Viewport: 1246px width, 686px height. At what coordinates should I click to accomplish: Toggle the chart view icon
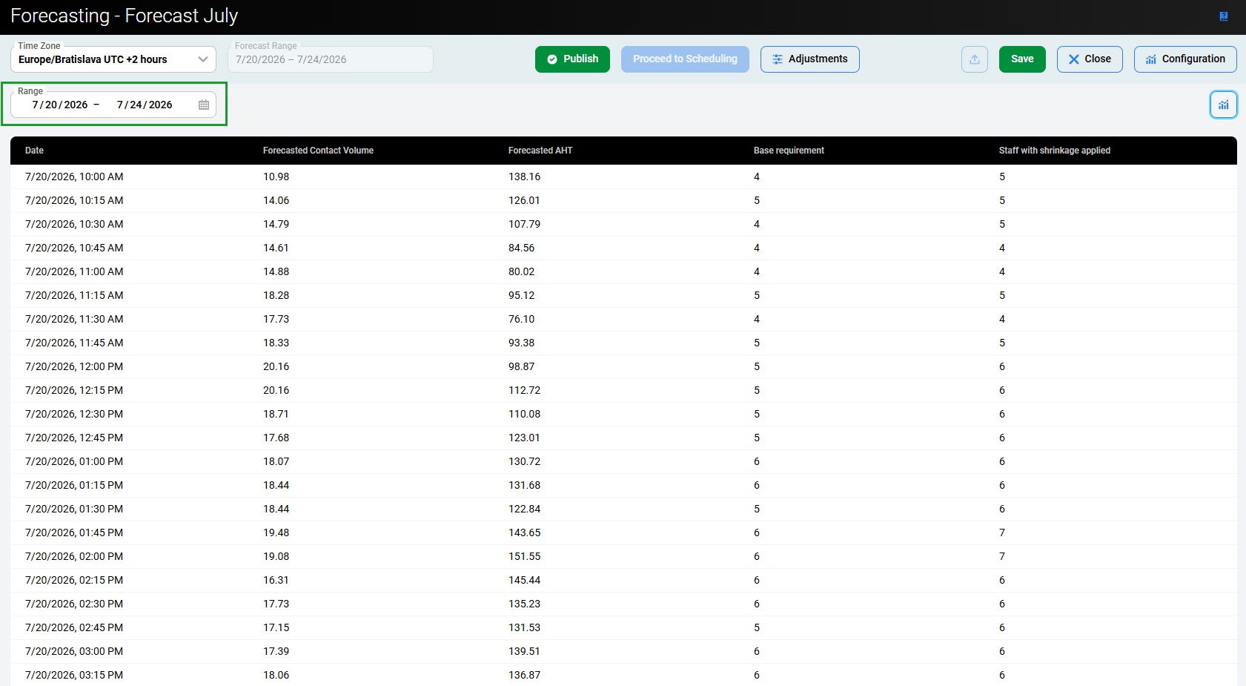click(x=1224, y=105)
